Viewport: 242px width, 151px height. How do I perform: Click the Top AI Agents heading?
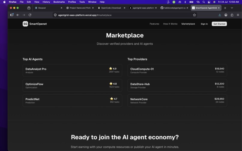point(32,59)
